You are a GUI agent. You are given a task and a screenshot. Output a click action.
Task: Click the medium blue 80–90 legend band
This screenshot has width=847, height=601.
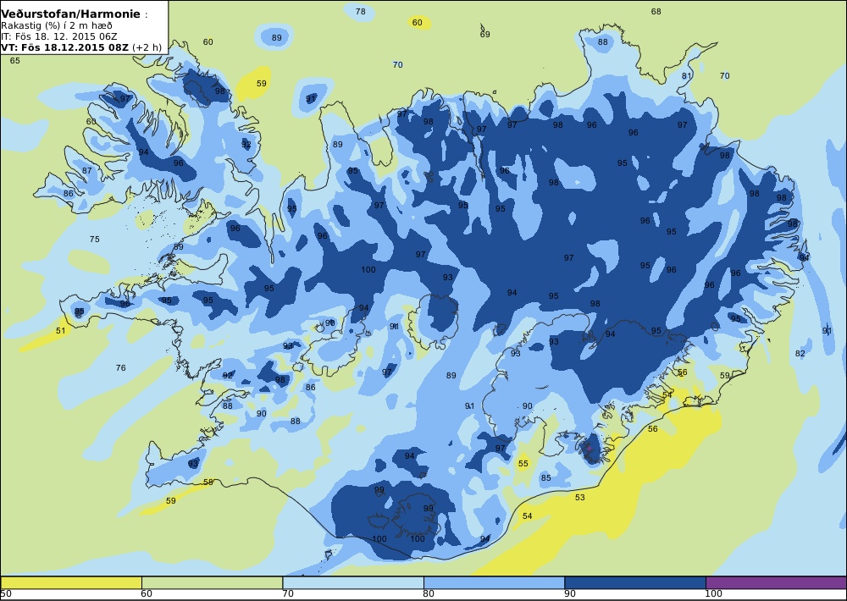494,582
